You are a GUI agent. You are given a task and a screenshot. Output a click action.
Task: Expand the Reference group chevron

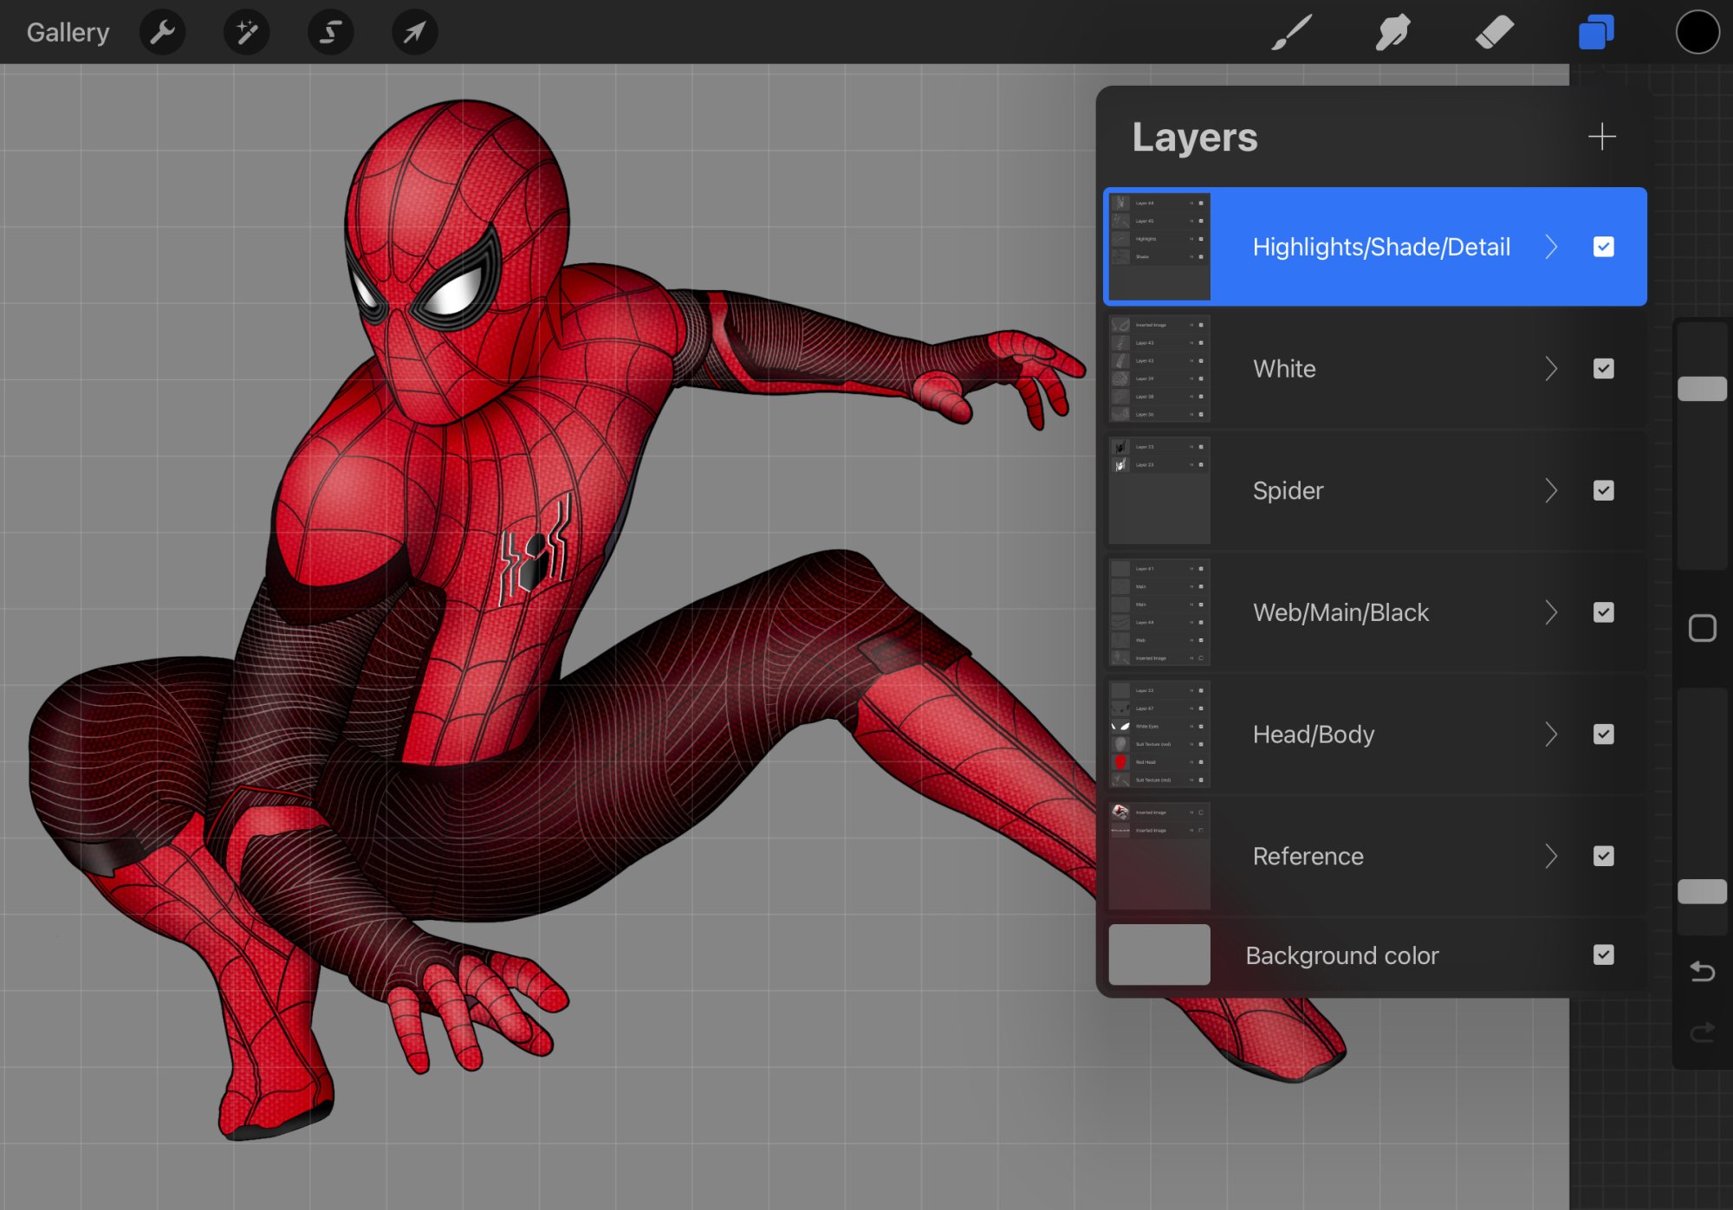1551,857
